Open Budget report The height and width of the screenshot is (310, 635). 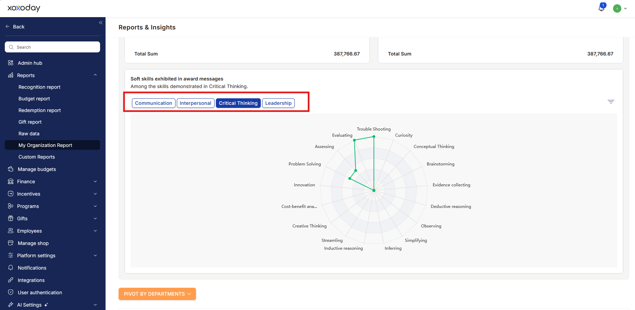(x=34, y=99)
